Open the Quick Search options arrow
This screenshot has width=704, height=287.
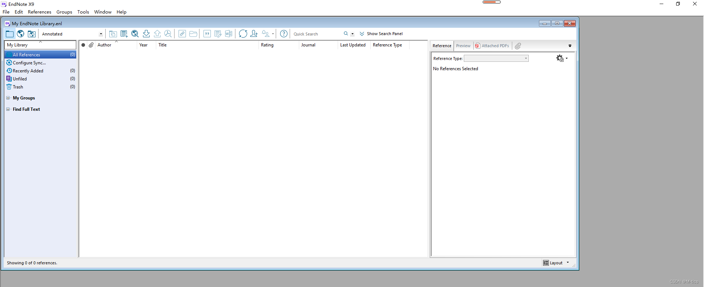pyautogui.click(x=352, y=34)
